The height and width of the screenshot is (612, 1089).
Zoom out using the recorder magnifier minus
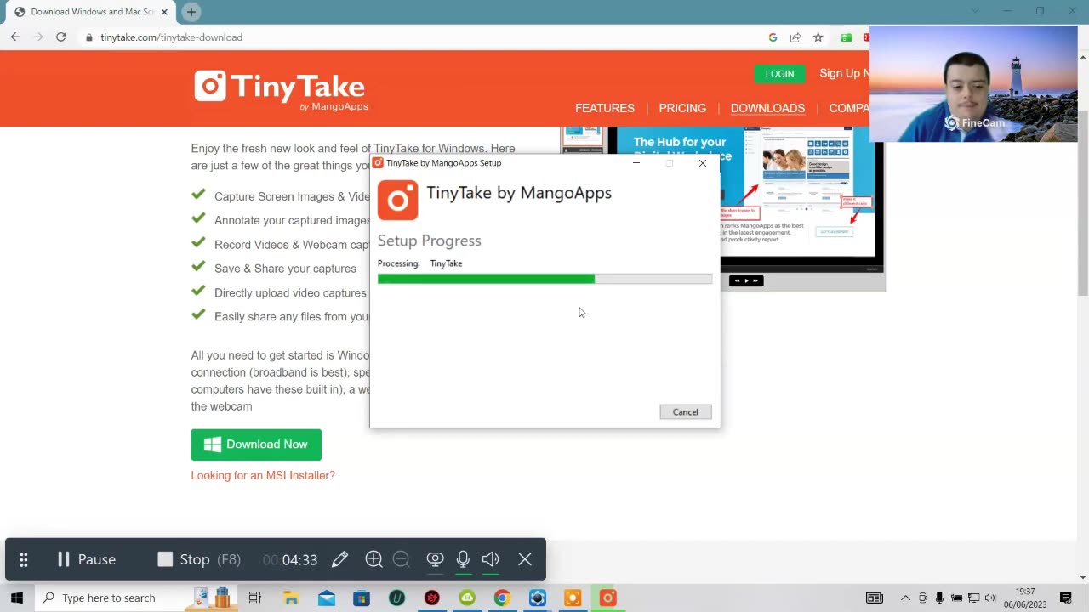(x=402, y=558)
